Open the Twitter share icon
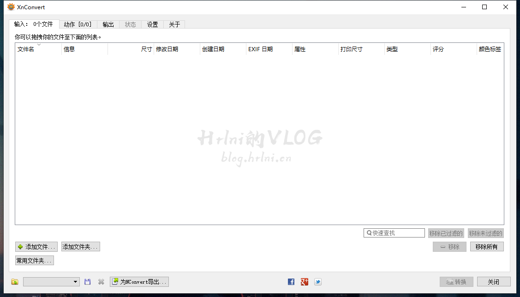Viewport: 520px width, 297px height. coord(318,282)
